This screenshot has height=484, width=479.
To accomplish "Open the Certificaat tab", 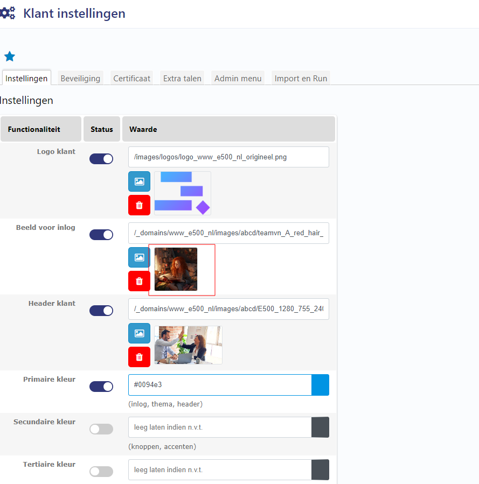I will [131, 79].
